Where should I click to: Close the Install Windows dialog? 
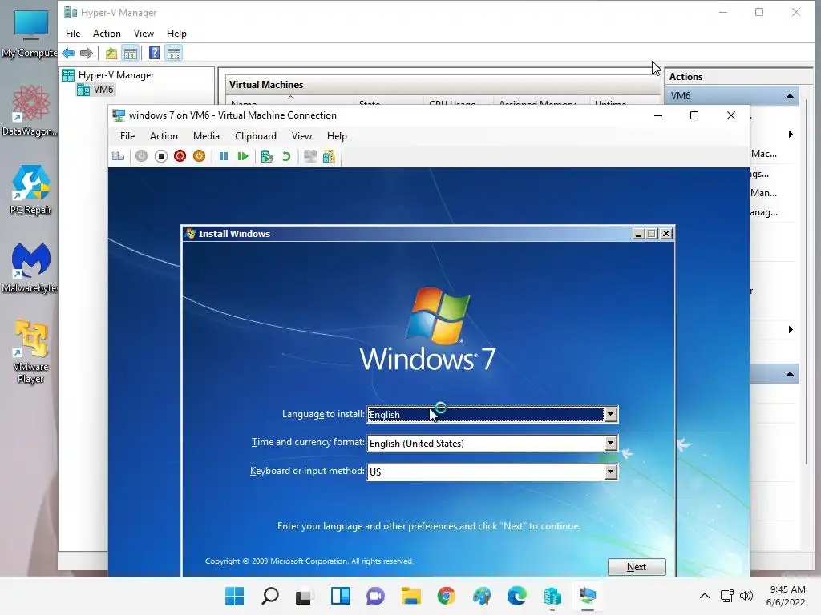coord(666,234)
